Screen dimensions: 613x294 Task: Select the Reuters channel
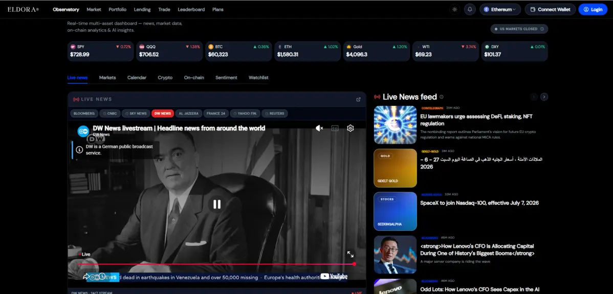pyautogui.click(x=275, y=114)
